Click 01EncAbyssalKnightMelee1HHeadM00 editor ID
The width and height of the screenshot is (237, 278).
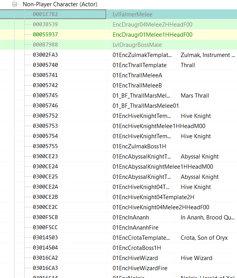click(x=163, y=167)
